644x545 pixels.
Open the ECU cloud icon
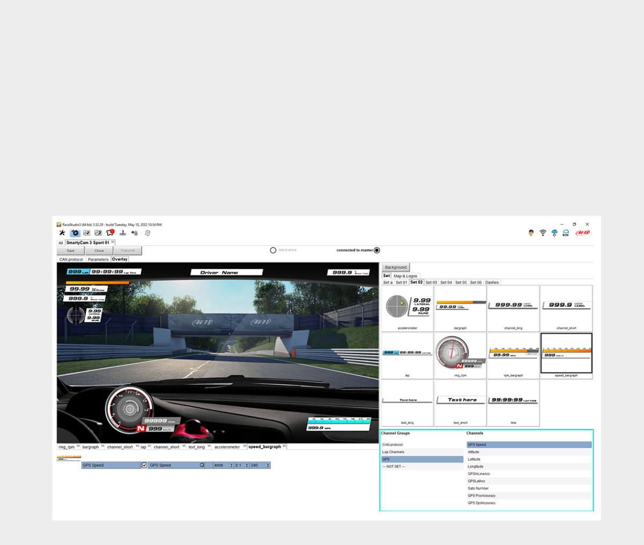566,233
